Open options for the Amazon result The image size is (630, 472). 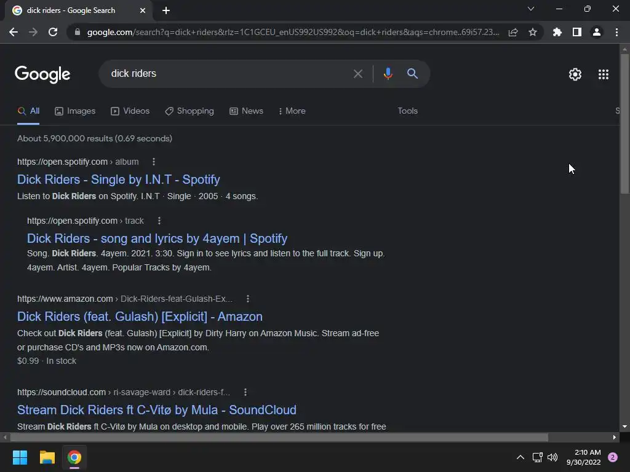(247, 299)
